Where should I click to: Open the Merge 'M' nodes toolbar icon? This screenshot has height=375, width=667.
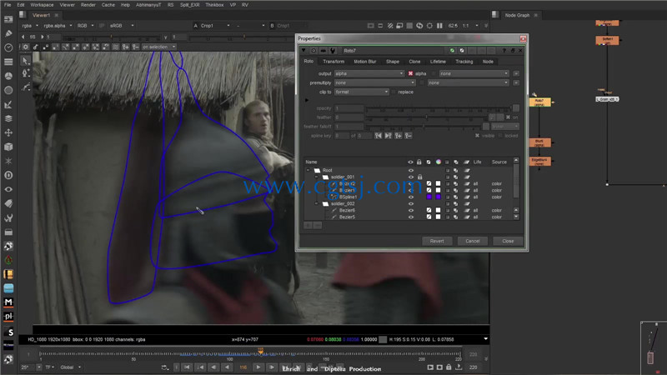point(8,302)
